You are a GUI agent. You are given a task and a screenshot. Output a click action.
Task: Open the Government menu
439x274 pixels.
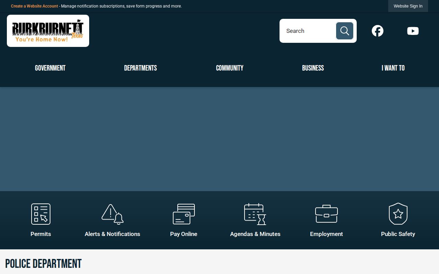50,68
